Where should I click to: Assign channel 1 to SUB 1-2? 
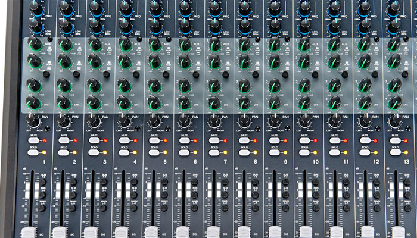[43, 182]
